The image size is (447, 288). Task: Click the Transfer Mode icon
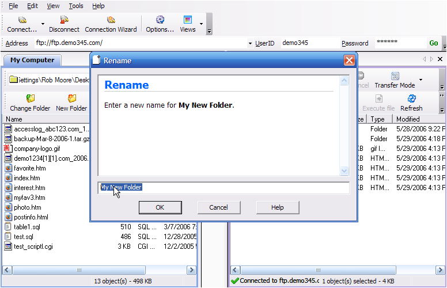coord(395,76)
